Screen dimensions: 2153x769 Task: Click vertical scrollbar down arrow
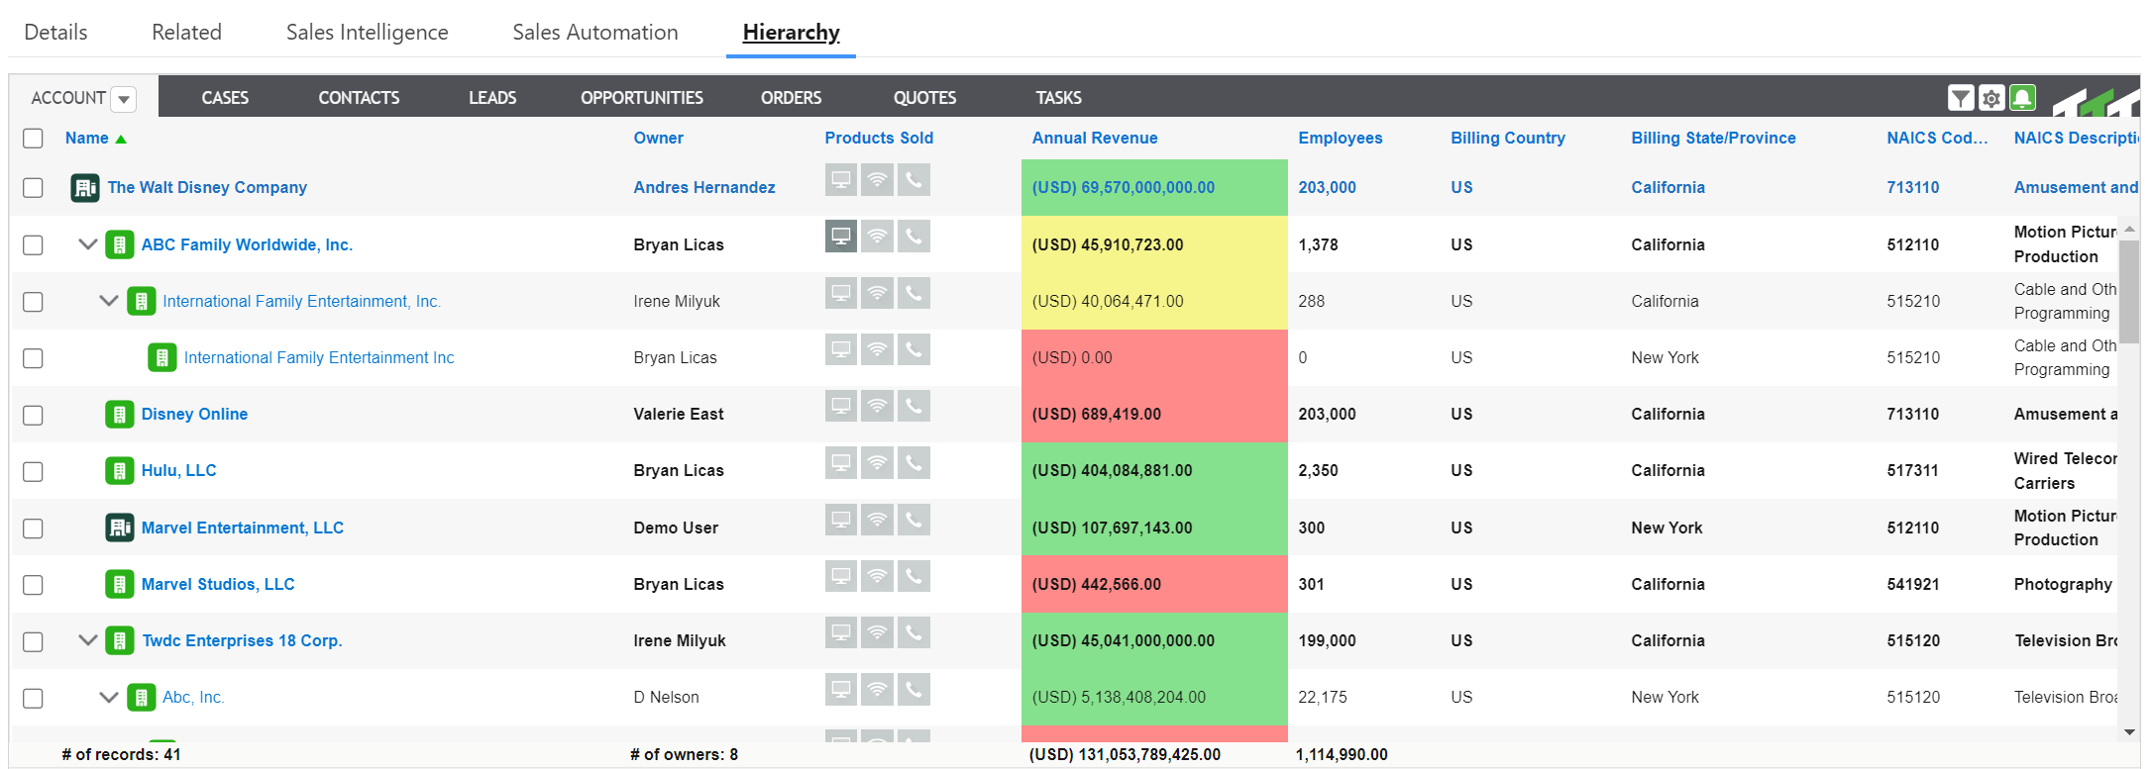(2129, 732)
